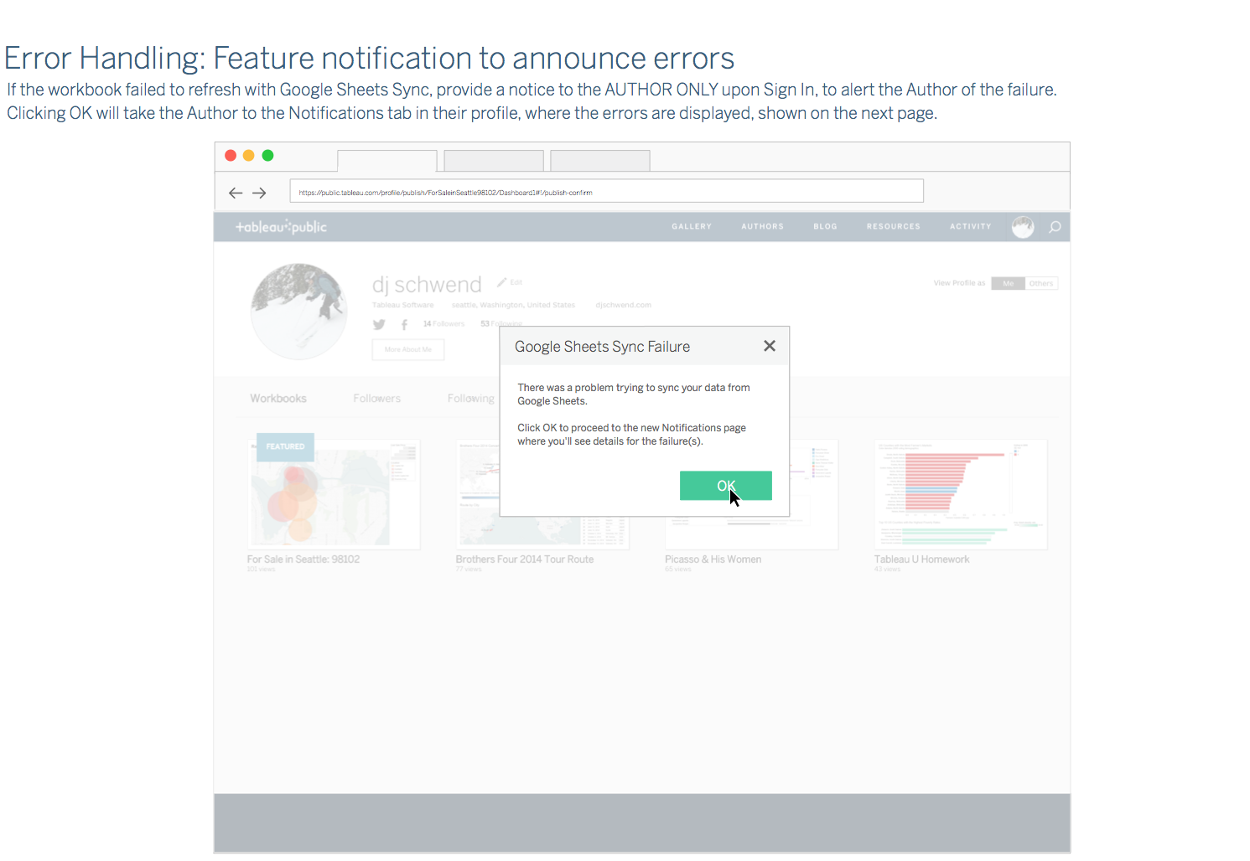Screen dimensions: 1250x861
Task: Select the third browser tab
Action: pyautogui.click(x=600, y=161)
